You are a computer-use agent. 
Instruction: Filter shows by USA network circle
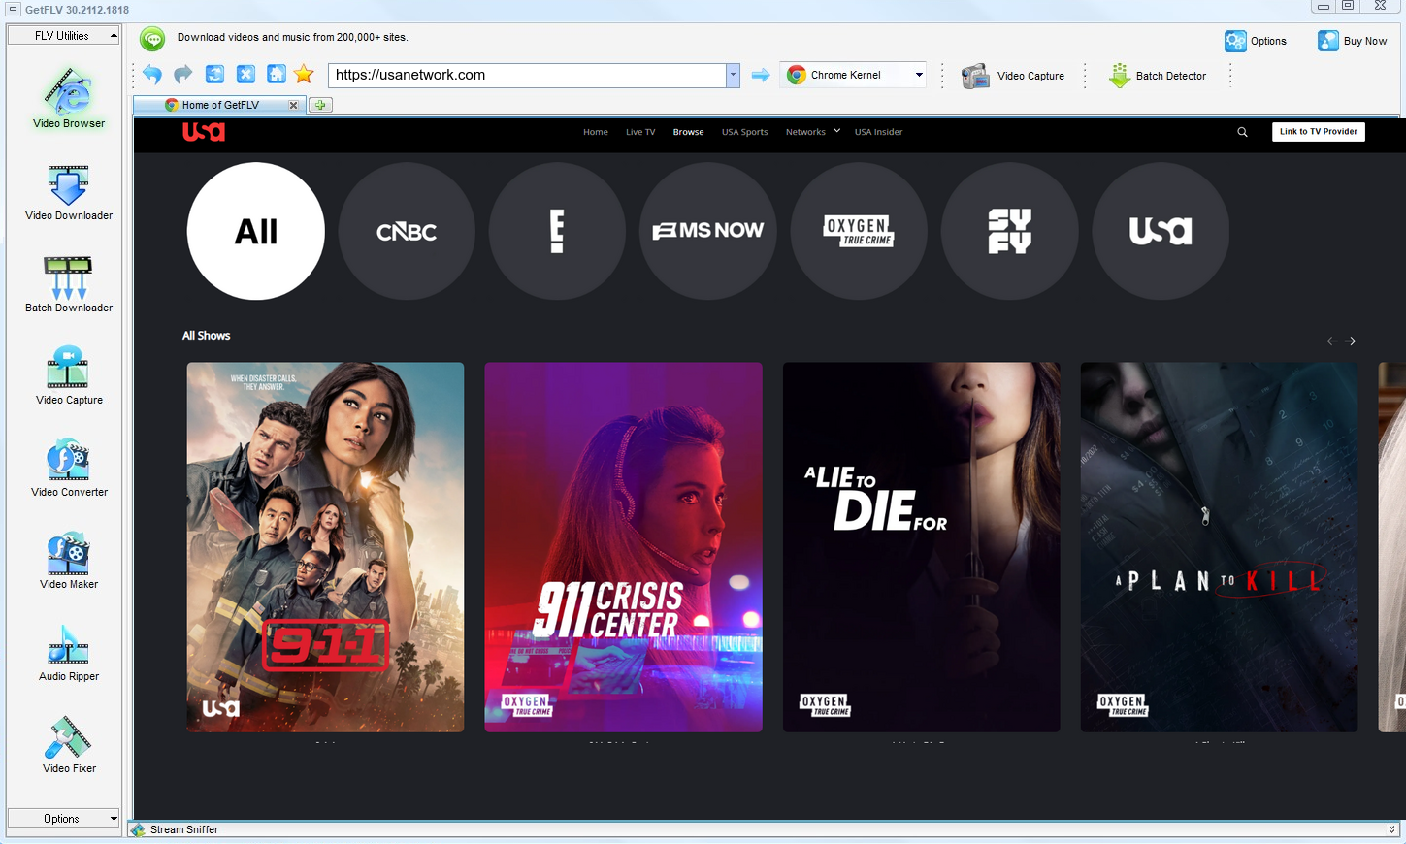(1161, 231)
